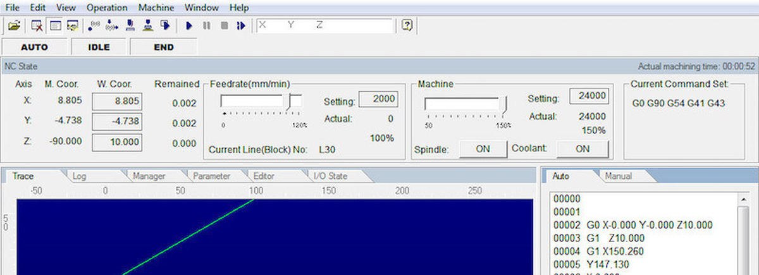Click the document-with-arrow icon before the play button
This screenshot has height=275, width=759.
[x=164, y=25]
